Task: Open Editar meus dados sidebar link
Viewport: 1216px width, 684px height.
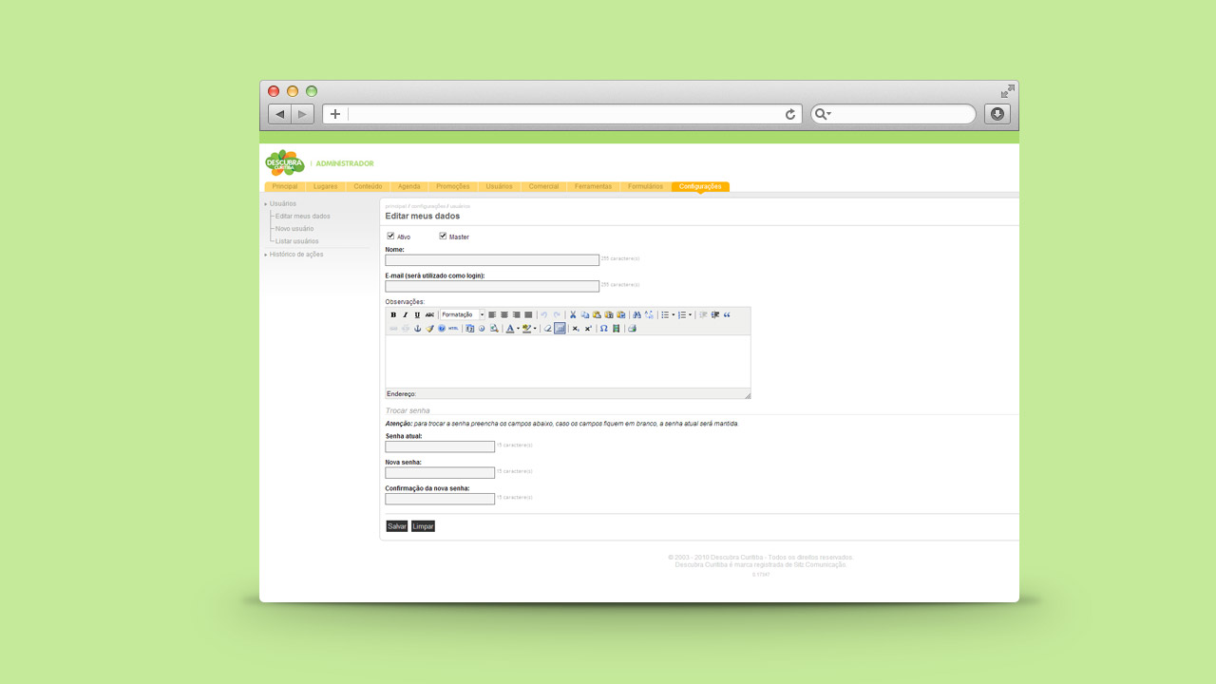Action: (303, 217)
